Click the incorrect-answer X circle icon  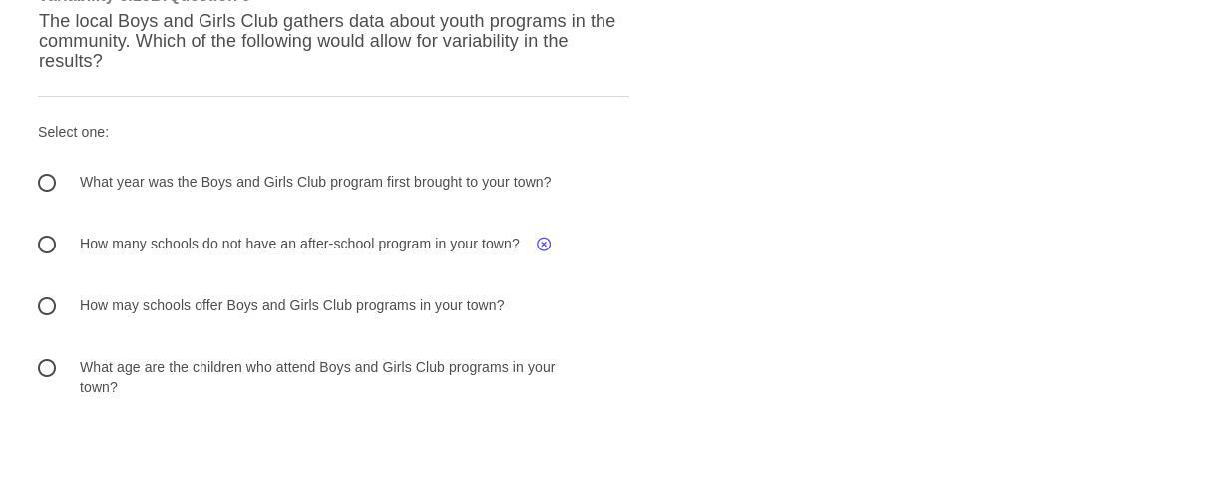click(544, 245)
